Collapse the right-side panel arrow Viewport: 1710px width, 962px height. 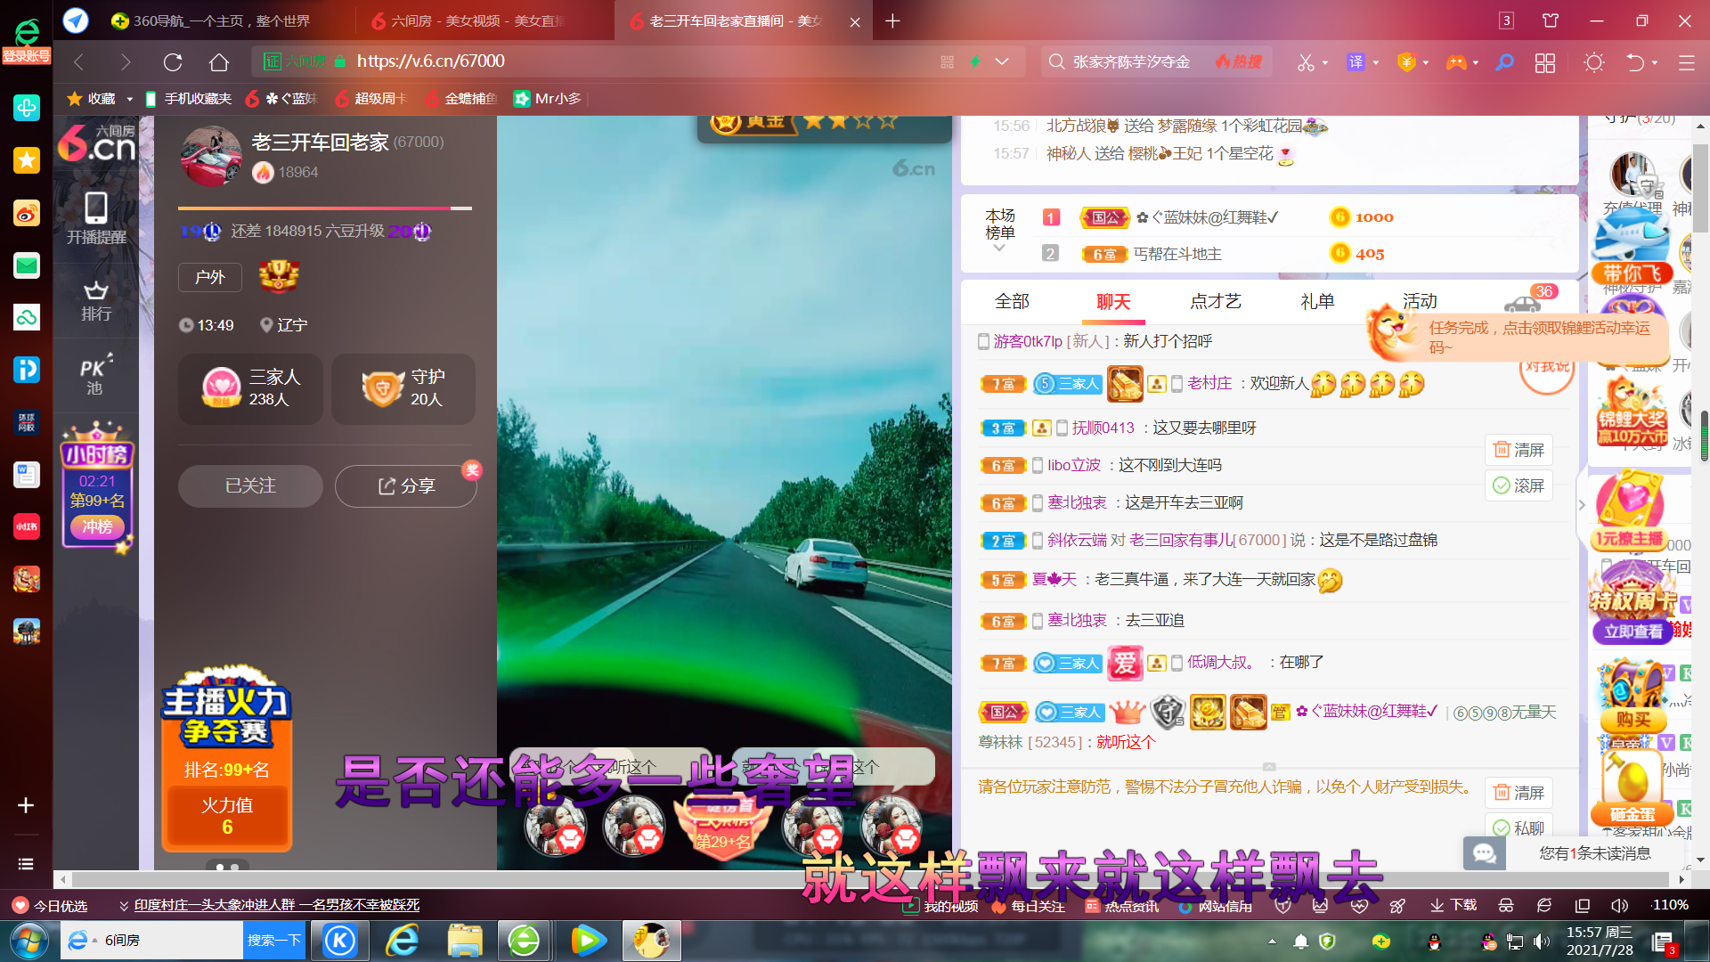click(x=1582, y=504)
